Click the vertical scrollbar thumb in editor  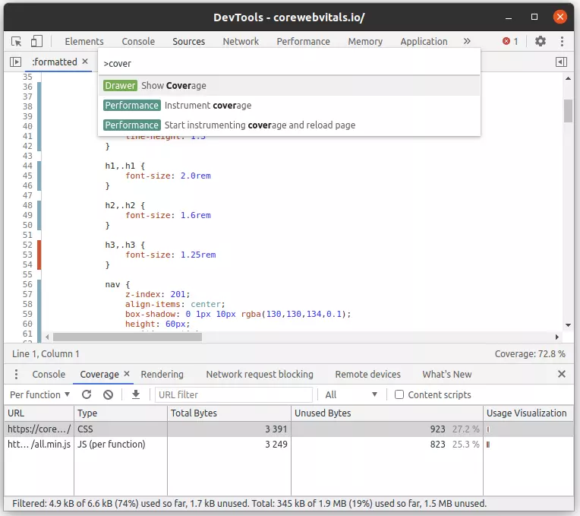click(568, 111)
